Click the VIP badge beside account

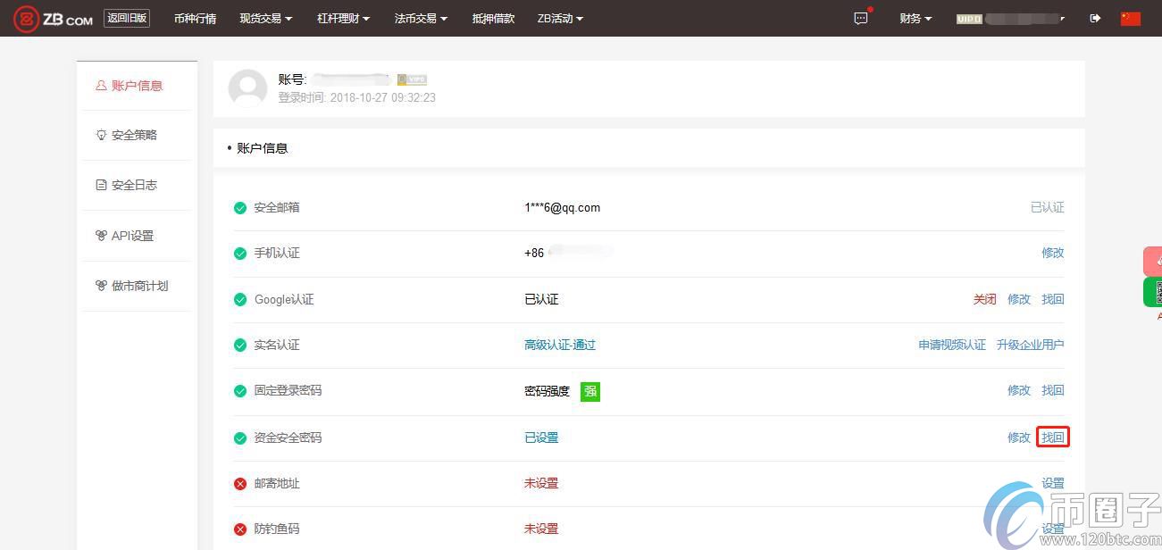pyautogui.click(x=412, y=79)
